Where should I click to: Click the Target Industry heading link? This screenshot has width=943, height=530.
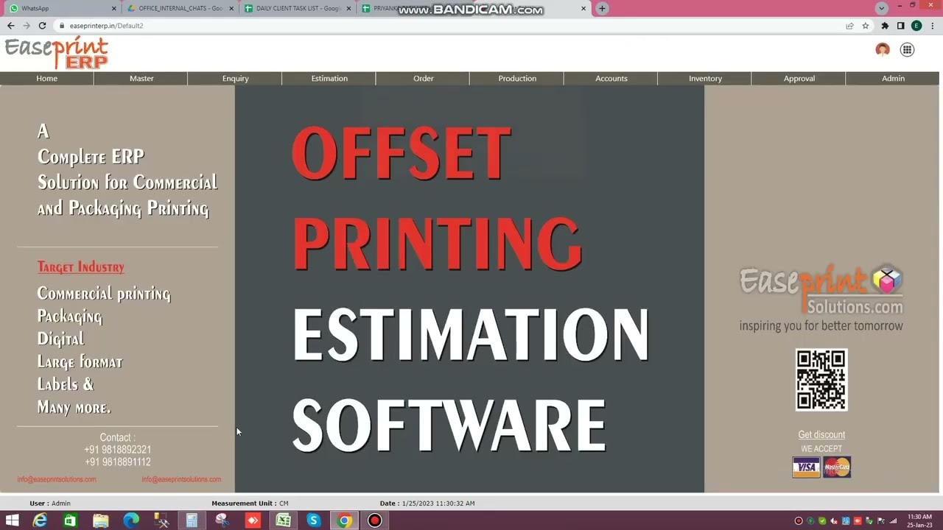81,267
